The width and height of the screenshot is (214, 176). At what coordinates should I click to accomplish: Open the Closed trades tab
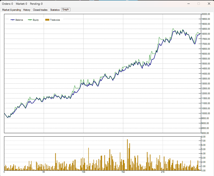(40, 10)
